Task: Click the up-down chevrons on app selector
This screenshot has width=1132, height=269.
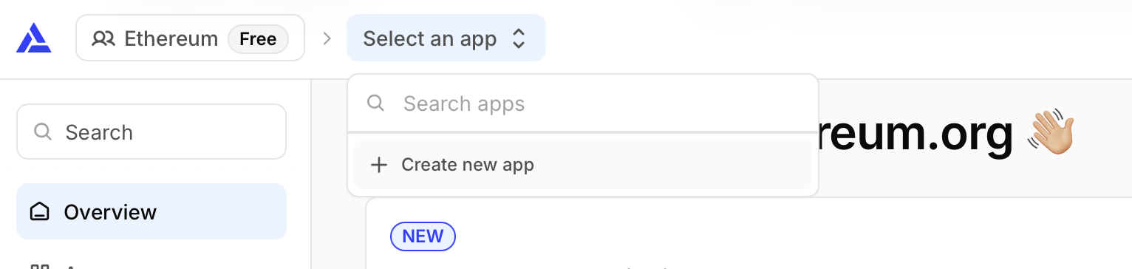Action: pyautogui.click(x=519, y=38)
